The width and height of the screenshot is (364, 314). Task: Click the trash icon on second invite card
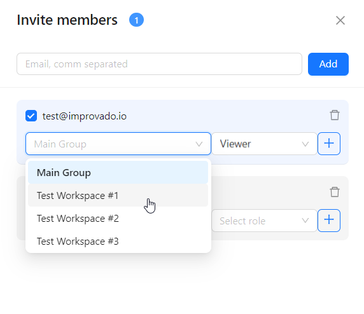point(335,192)
